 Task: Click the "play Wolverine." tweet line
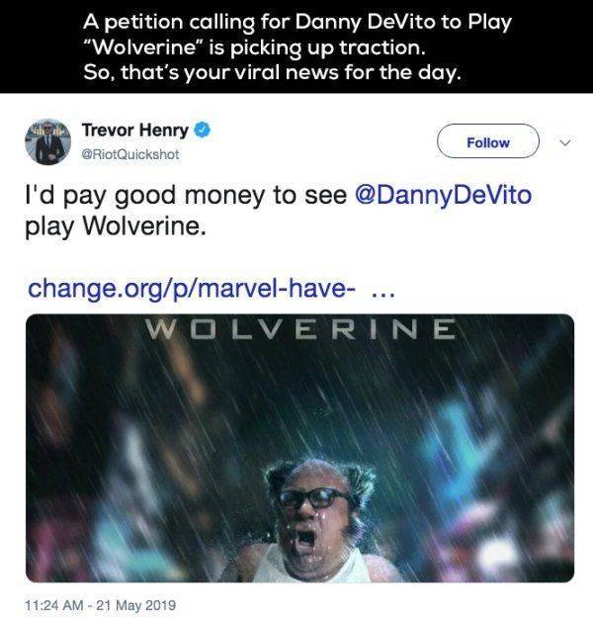tap(116, 226)
